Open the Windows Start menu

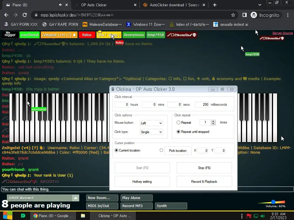coord(7,215)
